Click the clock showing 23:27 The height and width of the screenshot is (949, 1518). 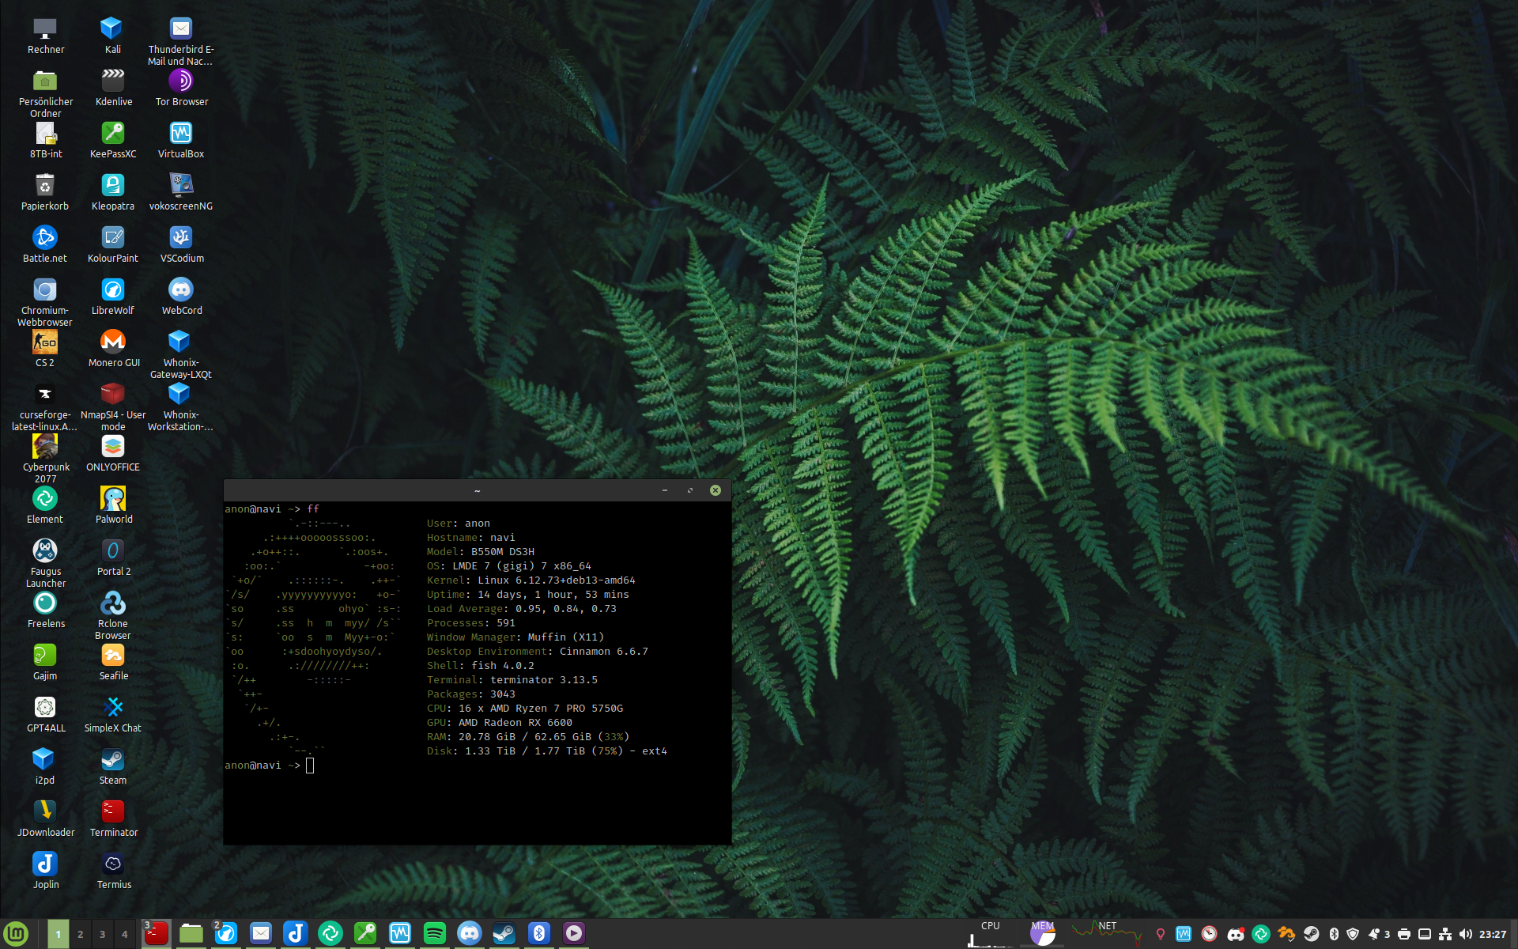[x=1493, y=934]
